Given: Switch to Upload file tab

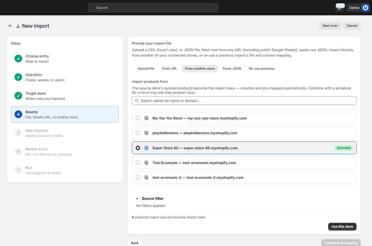Looking at the screenshot, I should 146,69.
